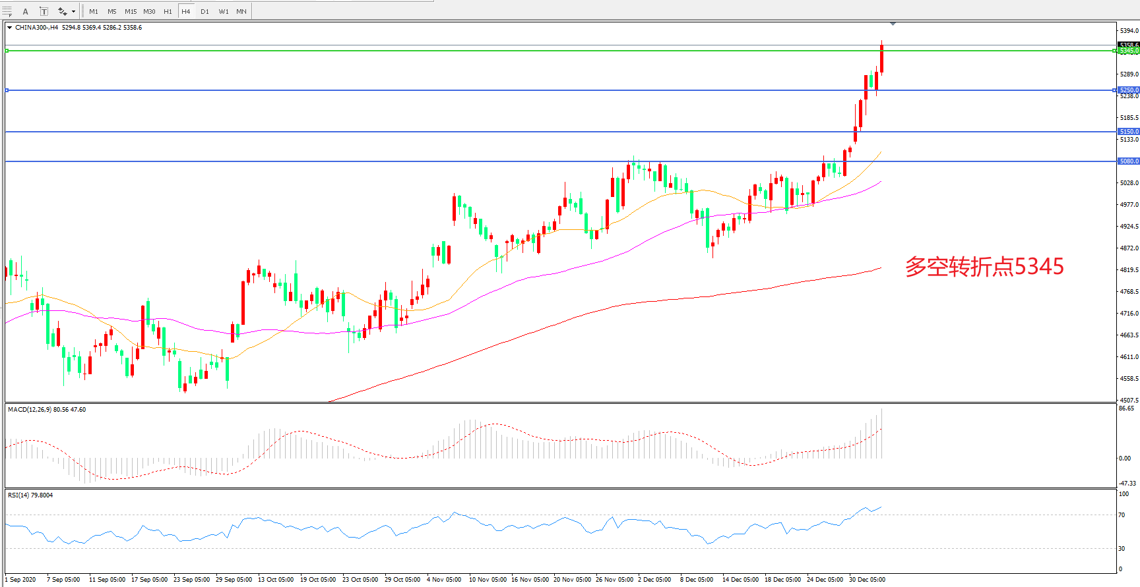1140x587 pixels.
Task: Select the Arrows drawing tool icon
Action: (62, 11)
